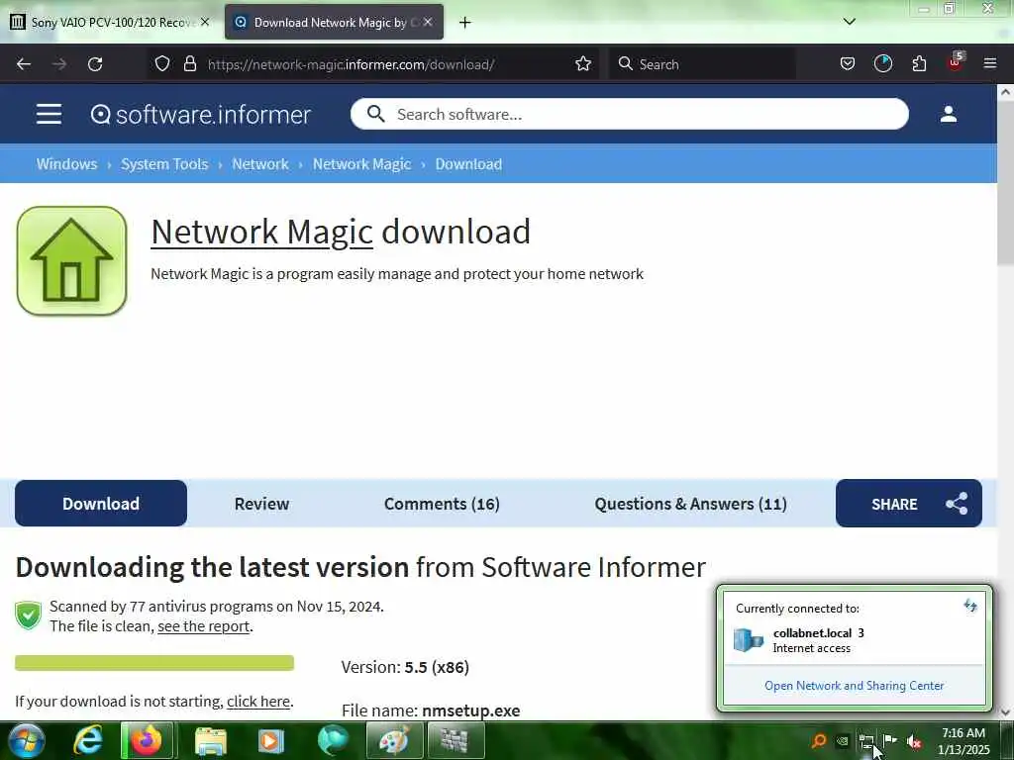Expand the list all tabs arrow
1014x760 pixels.
850,22
